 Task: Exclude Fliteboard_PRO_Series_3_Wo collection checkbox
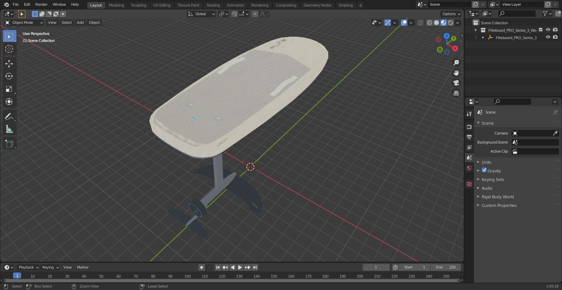541,30
